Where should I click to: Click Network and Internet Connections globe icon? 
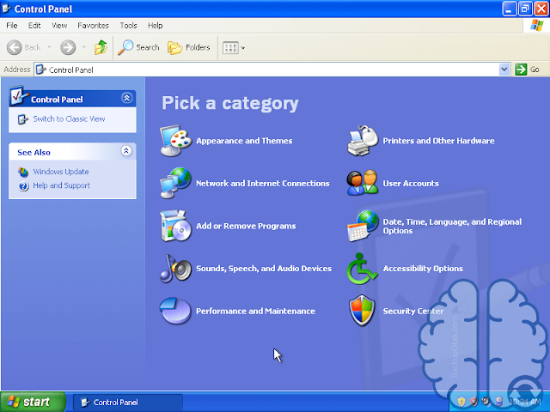(x=175, y=183)
